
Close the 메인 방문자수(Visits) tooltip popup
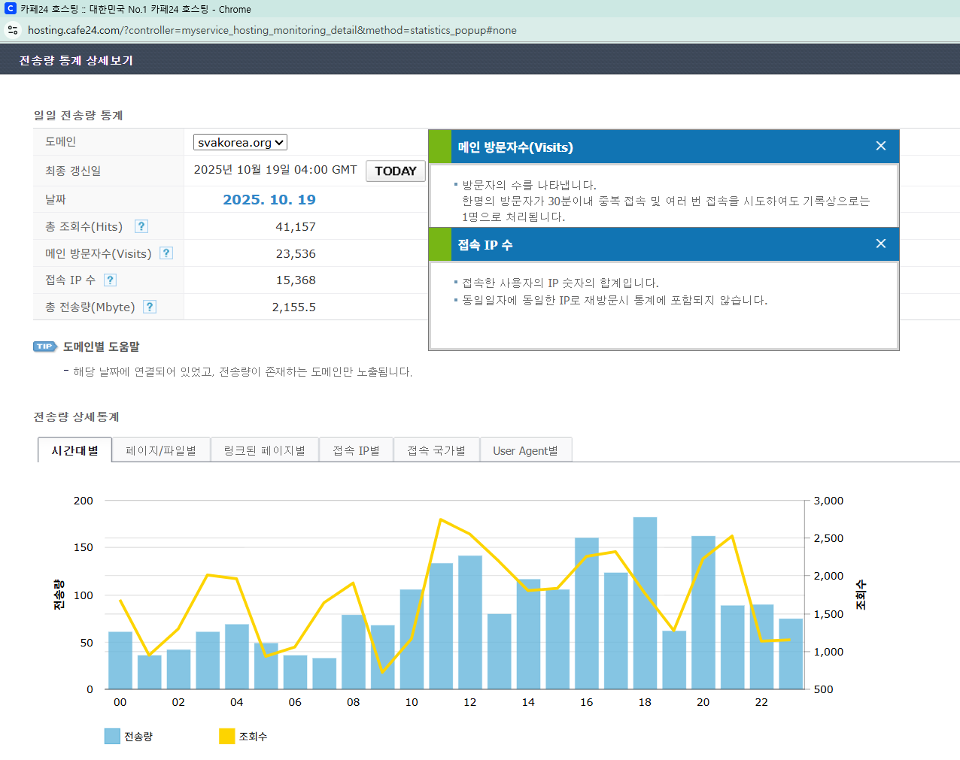[880, 146]
